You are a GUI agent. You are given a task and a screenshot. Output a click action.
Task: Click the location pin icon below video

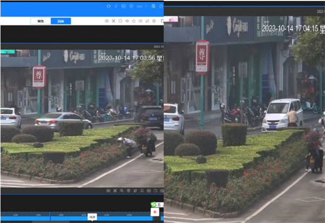(128, 191)
